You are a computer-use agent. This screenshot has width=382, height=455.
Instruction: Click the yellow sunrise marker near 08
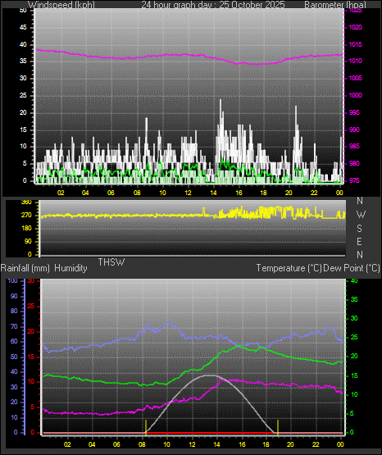click(x=146, y=427)
